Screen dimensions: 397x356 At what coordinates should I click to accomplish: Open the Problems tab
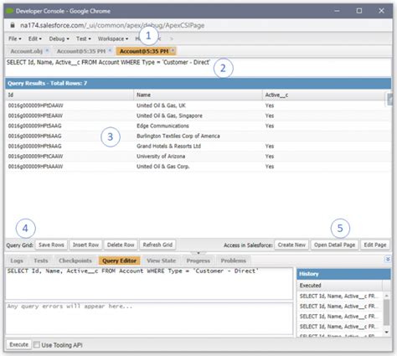click(x=234, y=261)
